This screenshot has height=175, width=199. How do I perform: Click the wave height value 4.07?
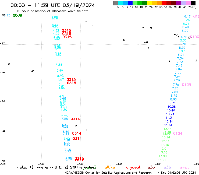click(x=61, y=80)
